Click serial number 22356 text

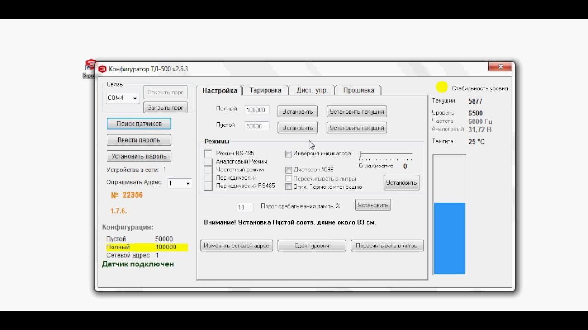pos(132,195)
